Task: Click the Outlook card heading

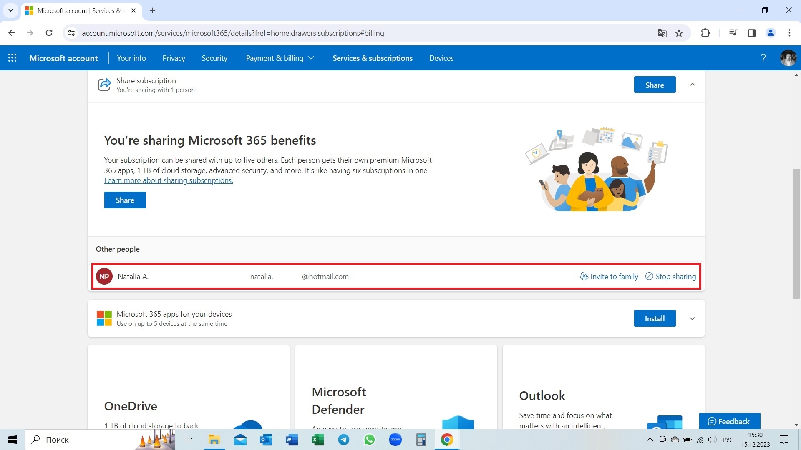Action: pyautogui.click(x=542, y=395)
